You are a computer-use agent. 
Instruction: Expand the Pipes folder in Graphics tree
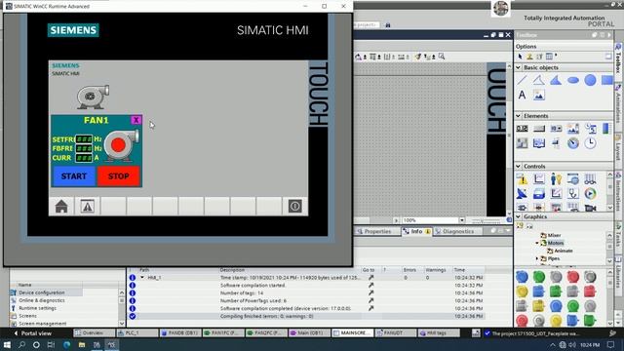(537, 258)
